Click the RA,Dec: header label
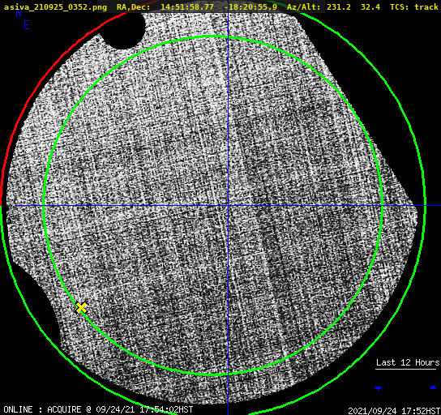This screenshot has width=441, height=415. [134, 7]
